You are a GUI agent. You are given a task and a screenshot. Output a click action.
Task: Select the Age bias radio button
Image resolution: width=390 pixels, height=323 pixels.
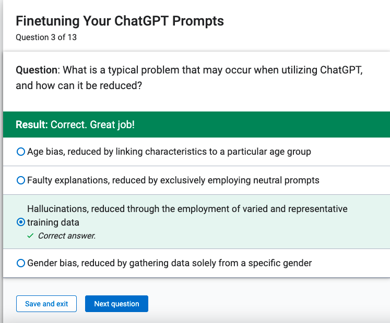21,152
